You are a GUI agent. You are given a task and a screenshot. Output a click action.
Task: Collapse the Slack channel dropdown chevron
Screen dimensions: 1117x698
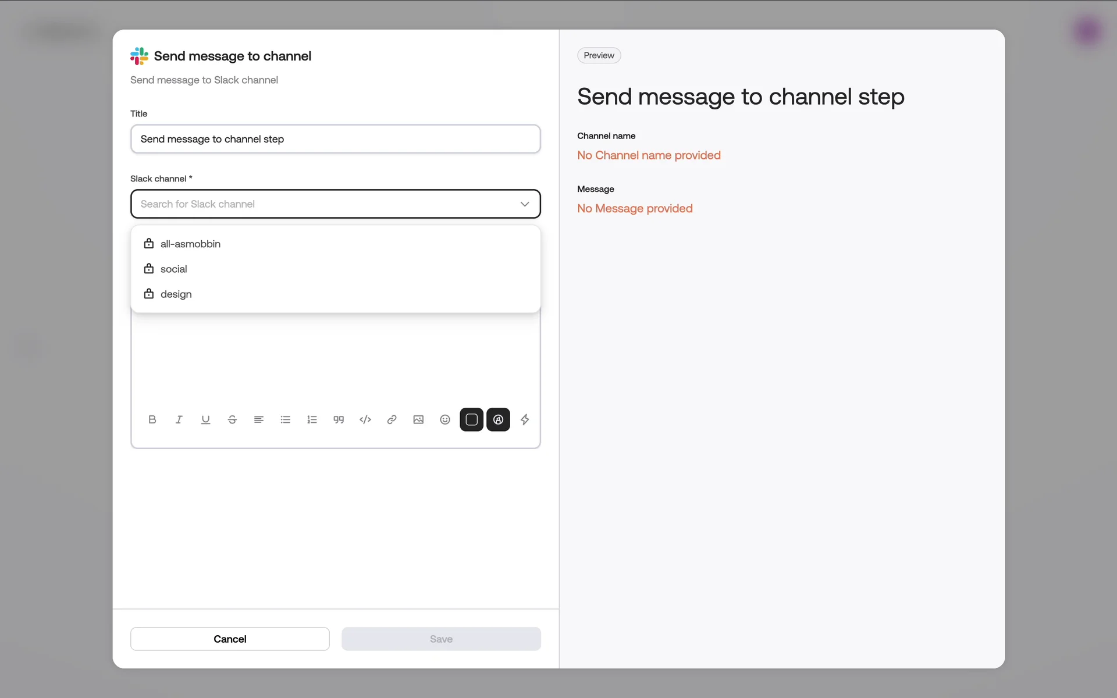[x=525, y=204]
